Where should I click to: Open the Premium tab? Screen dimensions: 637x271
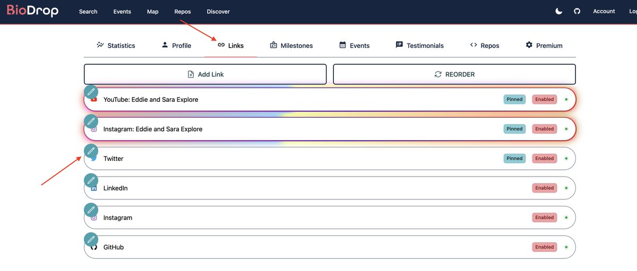tap(544, 46)
